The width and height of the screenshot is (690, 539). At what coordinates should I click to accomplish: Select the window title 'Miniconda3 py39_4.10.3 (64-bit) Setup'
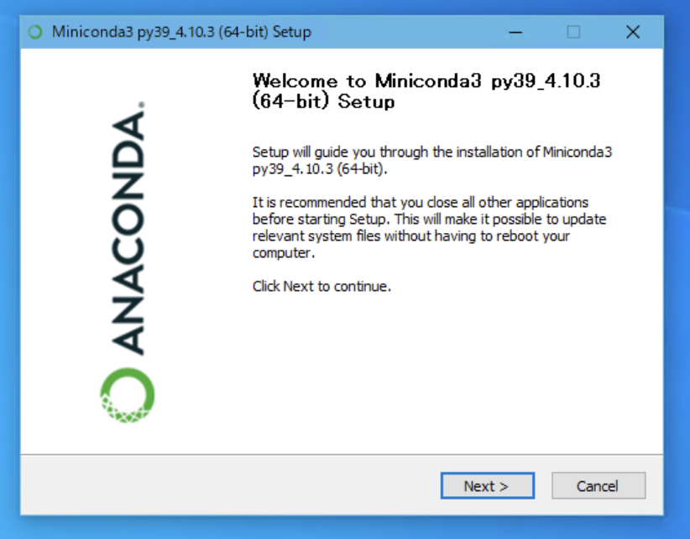(x=181, y=32)
